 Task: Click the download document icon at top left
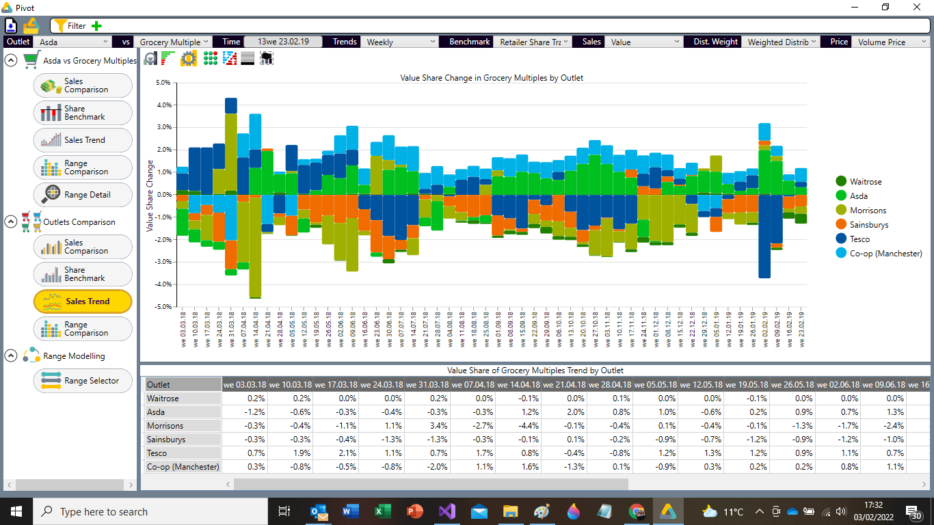click(x=12, y=26)
